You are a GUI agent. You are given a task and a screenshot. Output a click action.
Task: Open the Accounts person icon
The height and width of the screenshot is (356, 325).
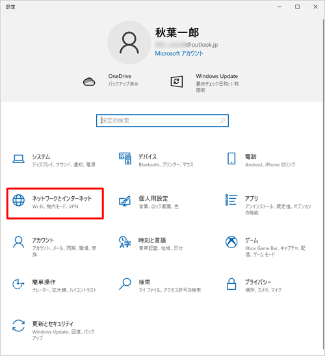point(18,242)
